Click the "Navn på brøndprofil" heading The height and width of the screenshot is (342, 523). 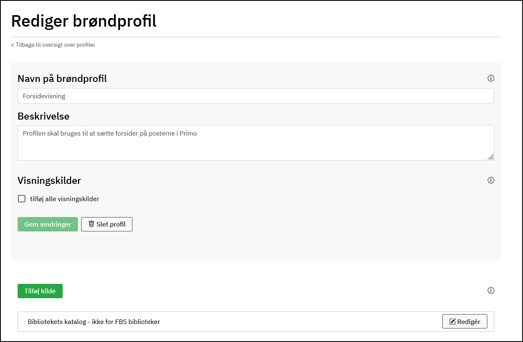[x=62, y=79]
